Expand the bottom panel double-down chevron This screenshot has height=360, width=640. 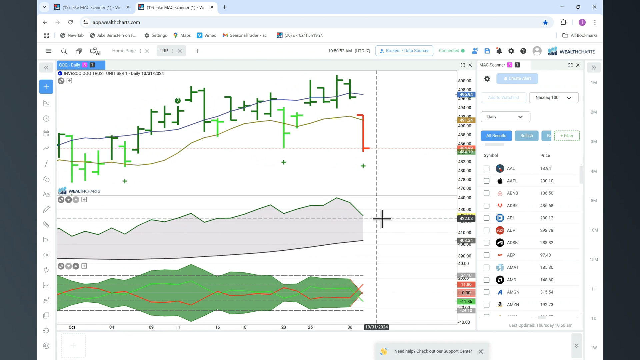pos(576,346)
